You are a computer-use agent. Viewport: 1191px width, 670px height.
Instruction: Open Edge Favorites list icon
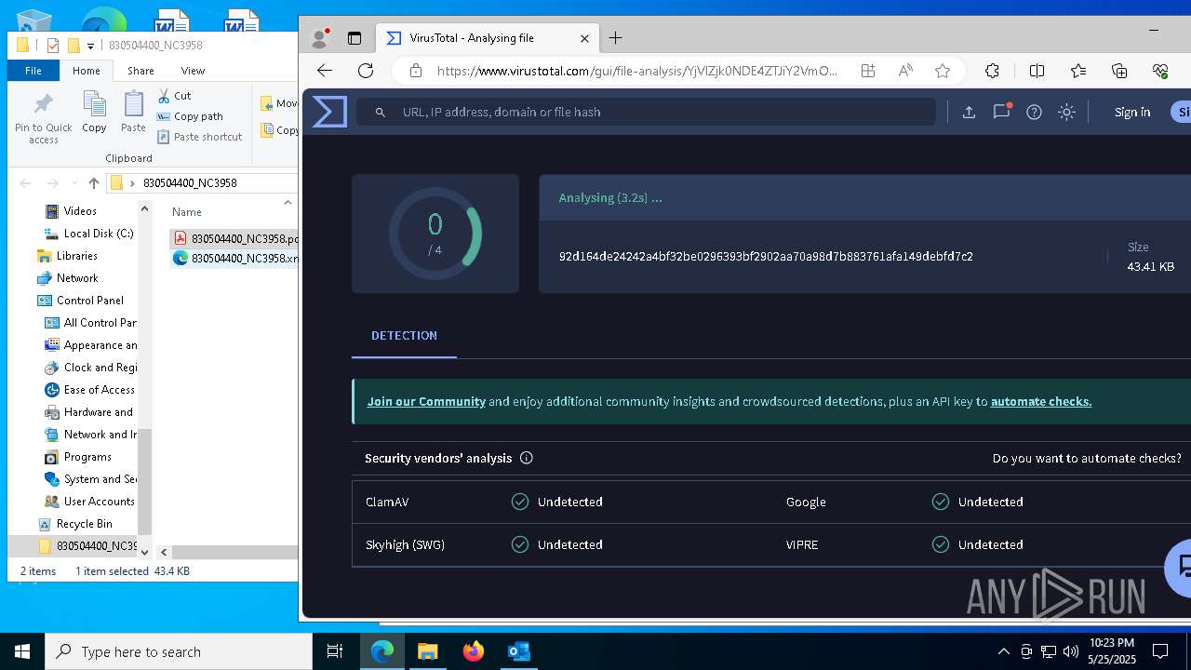1078,71
